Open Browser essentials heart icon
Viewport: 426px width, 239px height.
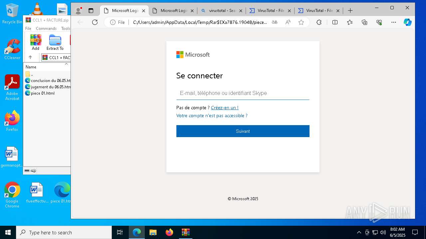[379, 22]
